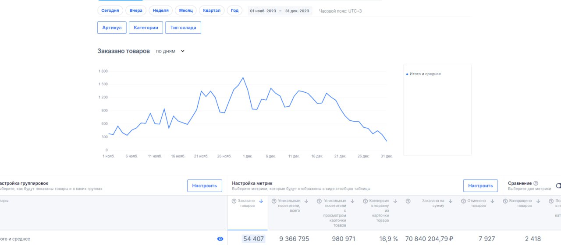Open the date range field 01 нояб. 2023
The image size is (561, 245).
tap(263, 11)
